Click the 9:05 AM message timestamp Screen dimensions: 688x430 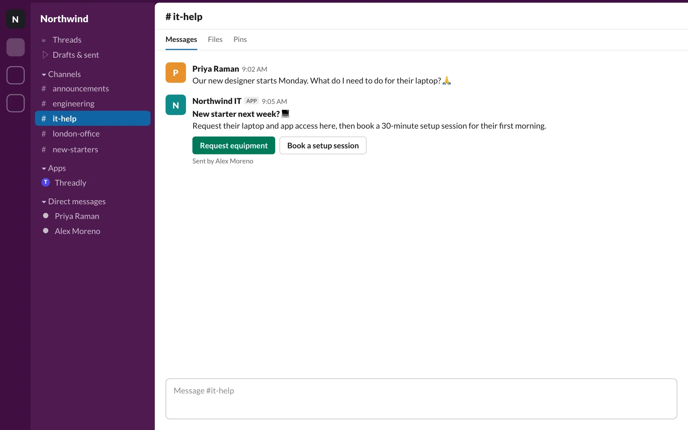point(274,101)
